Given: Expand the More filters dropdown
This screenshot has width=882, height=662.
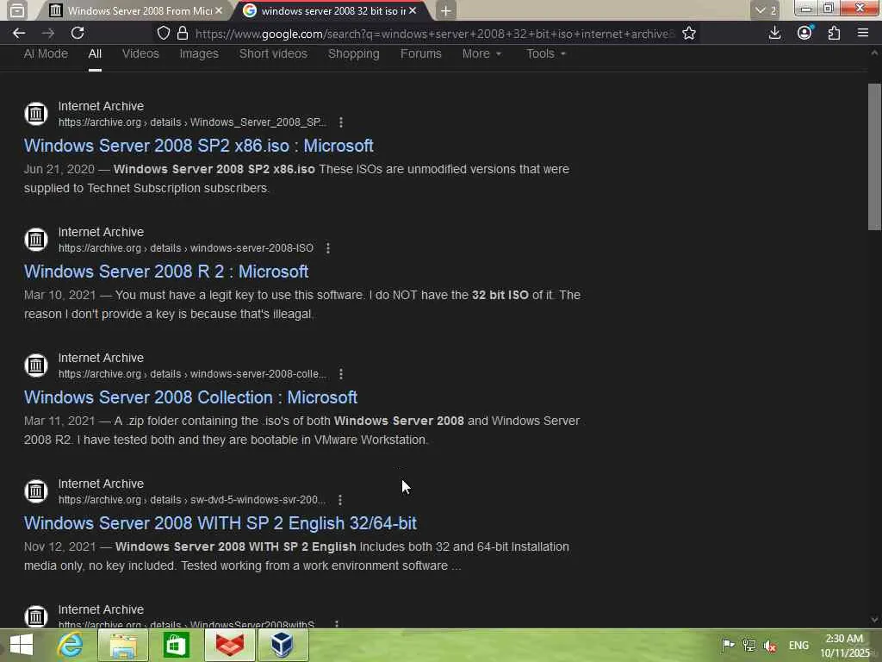Looking at the screenshot, I should click(x=481, y=54).
